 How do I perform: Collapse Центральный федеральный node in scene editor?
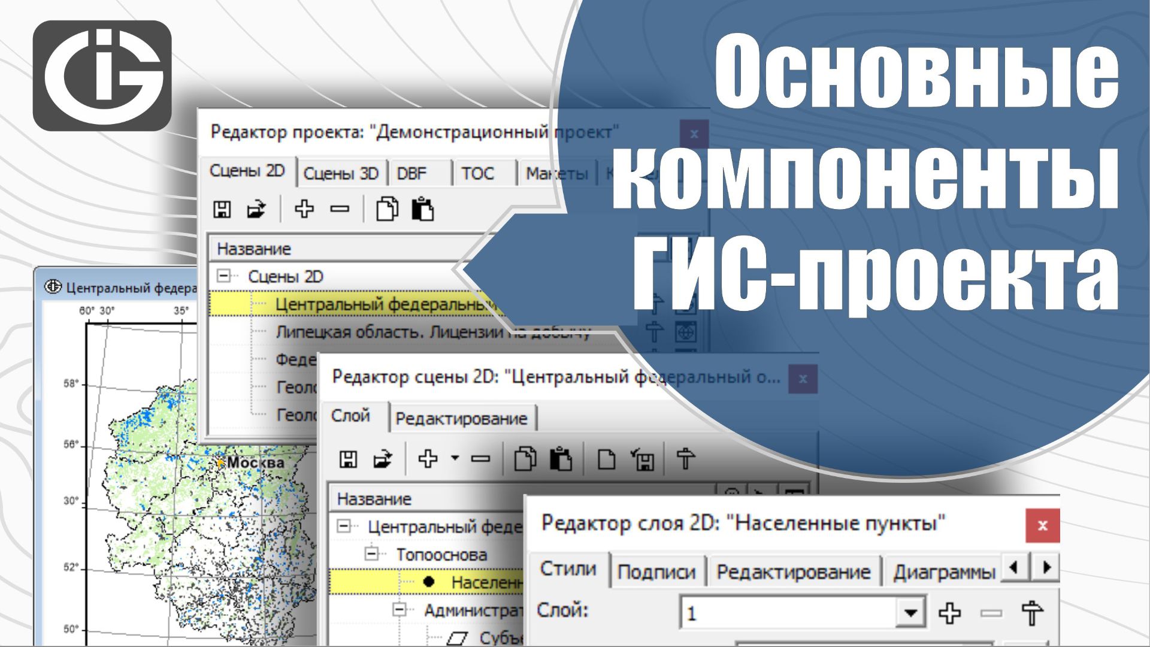344,527
